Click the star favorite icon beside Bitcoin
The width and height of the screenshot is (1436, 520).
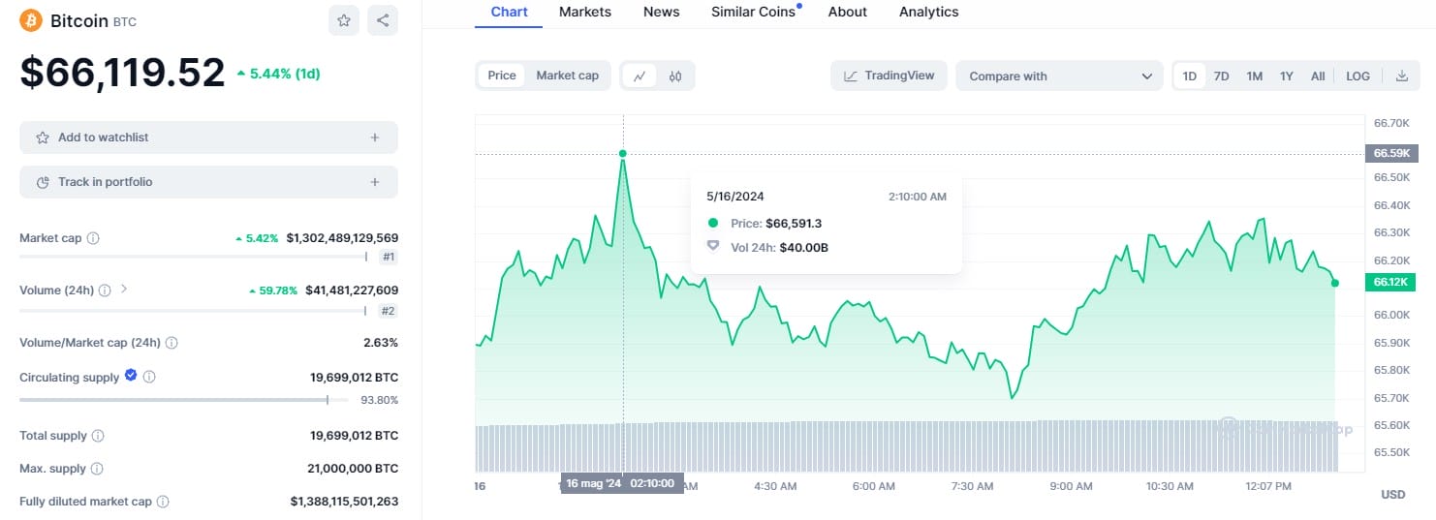click(344, 20)
